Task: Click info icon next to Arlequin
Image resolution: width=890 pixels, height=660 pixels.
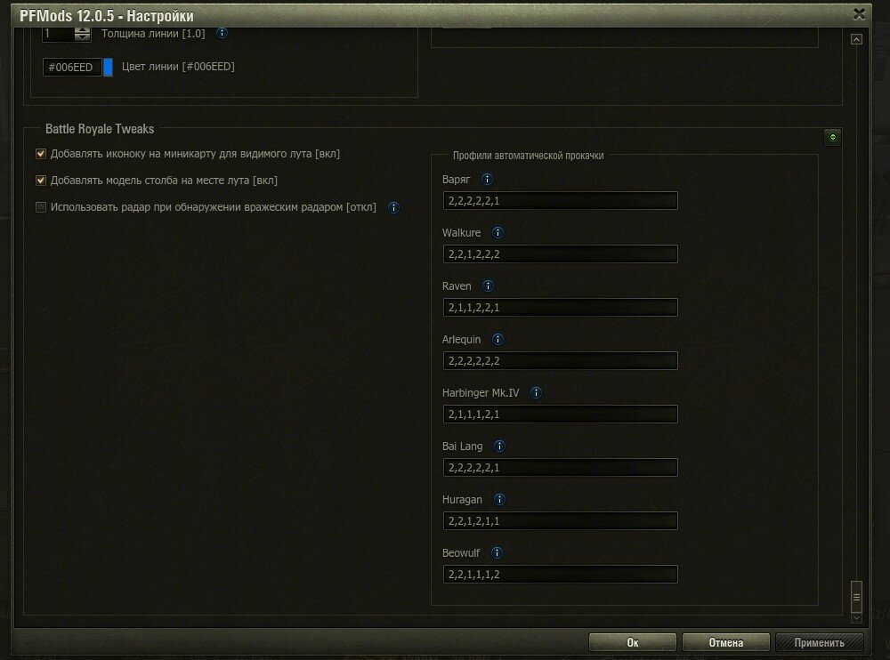Action: click(x=498, y=340)
